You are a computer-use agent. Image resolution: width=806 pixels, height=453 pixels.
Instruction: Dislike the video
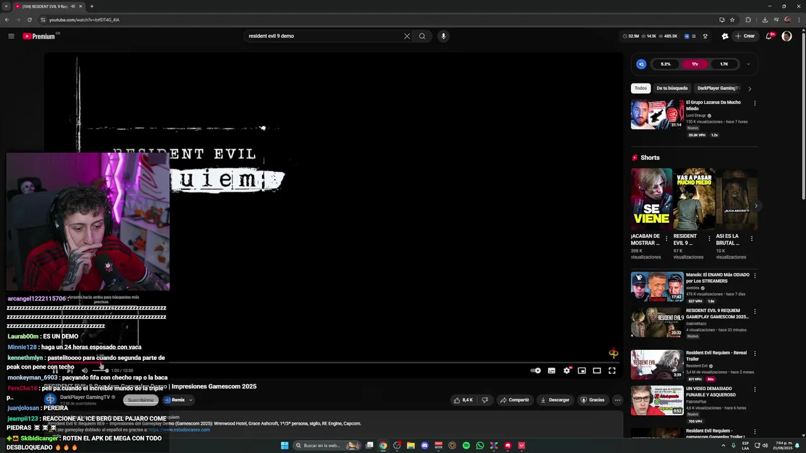(x=485, y=400)
